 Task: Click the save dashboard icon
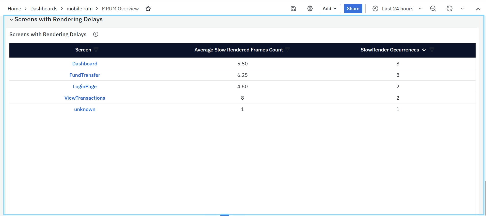(x=293, y=9)
